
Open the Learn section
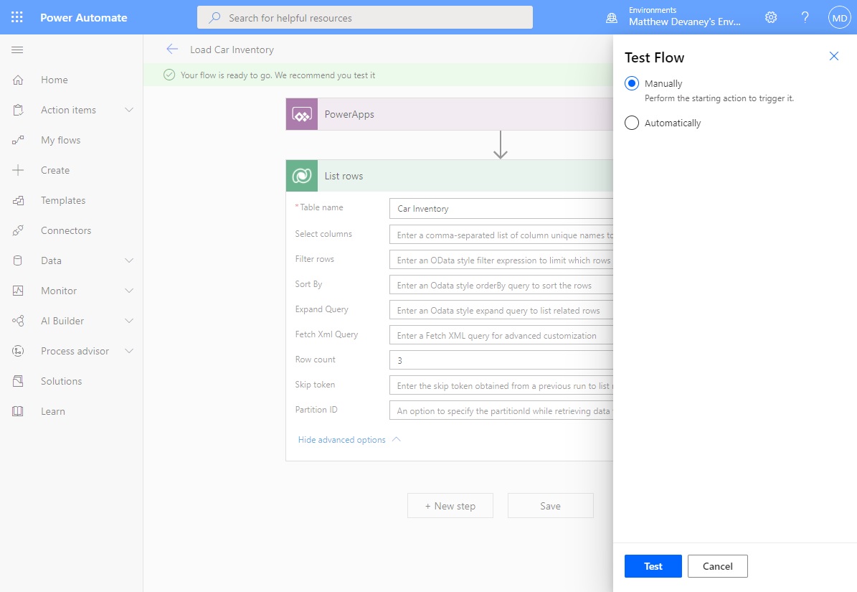[x=53, y=410]
